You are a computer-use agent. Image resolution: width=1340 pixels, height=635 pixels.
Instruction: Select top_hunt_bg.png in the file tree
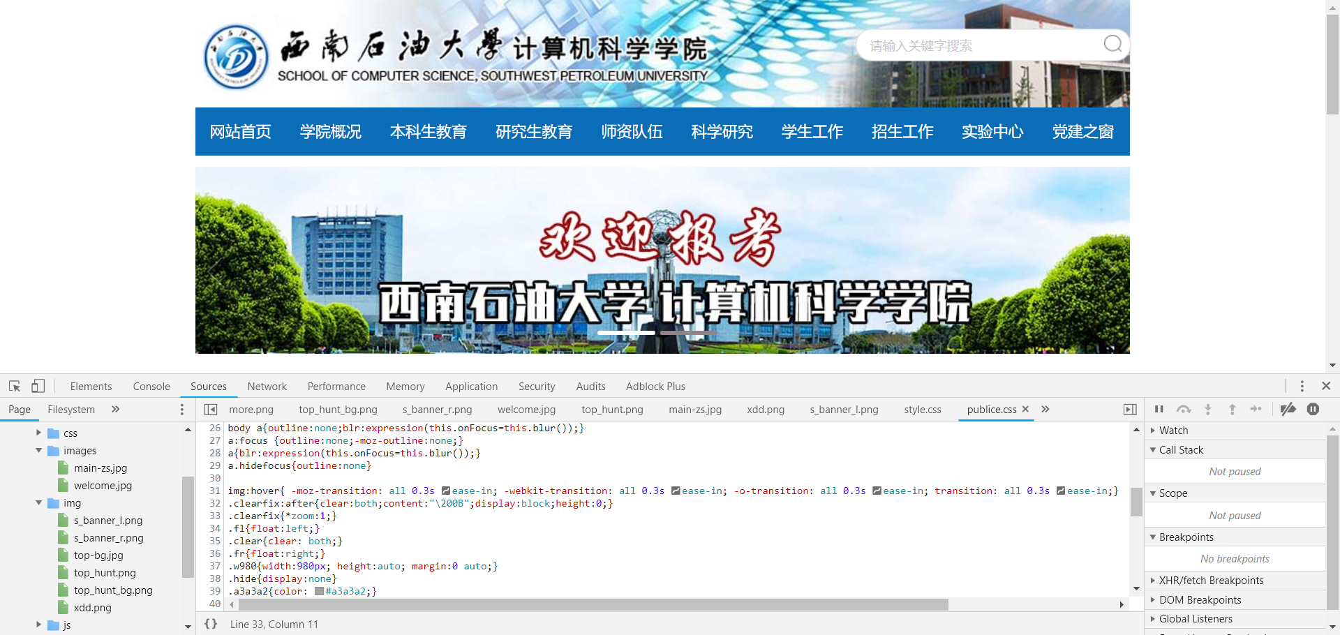pos(113,590)
